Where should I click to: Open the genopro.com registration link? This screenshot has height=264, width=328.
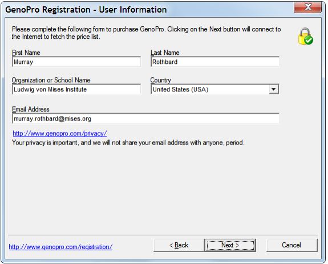[x=60, y=247]
